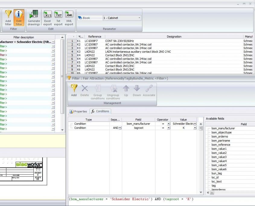Image resolution: width=255 pixels, height=206 pixels.
Task: Move condition Up
Action: click(126, 90)
